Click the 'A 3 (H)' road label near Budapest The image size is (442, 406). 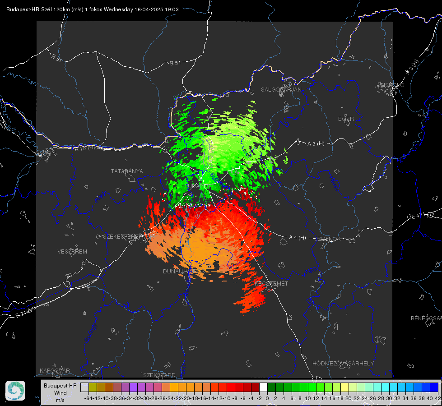316,143
